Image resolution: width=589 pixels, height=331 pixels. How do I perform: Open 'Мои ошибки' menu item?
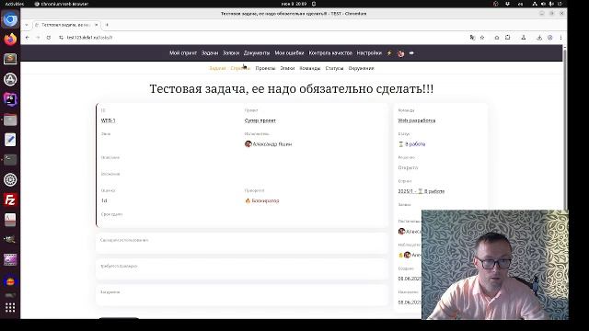point(289,53)
